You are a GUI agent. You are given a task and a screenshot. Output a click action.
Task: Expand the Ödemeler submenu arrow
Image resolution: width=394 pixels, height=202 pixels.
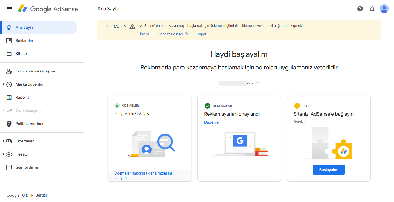(x=4, y=141)
